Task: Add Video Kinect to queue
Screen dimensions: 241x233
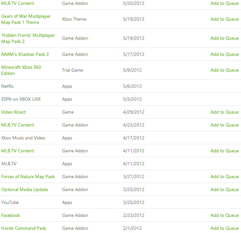Action: (225, 112)
